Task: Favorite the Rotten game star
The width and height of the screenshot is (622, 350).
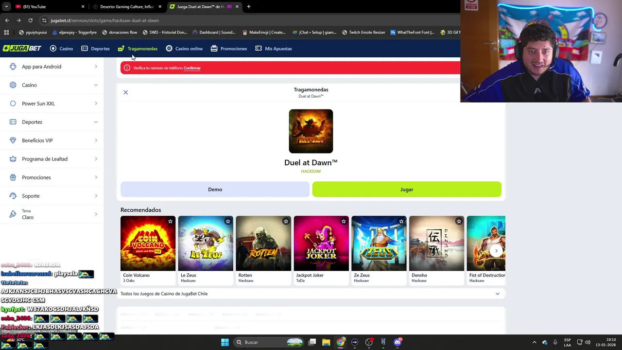Action: 286,221
